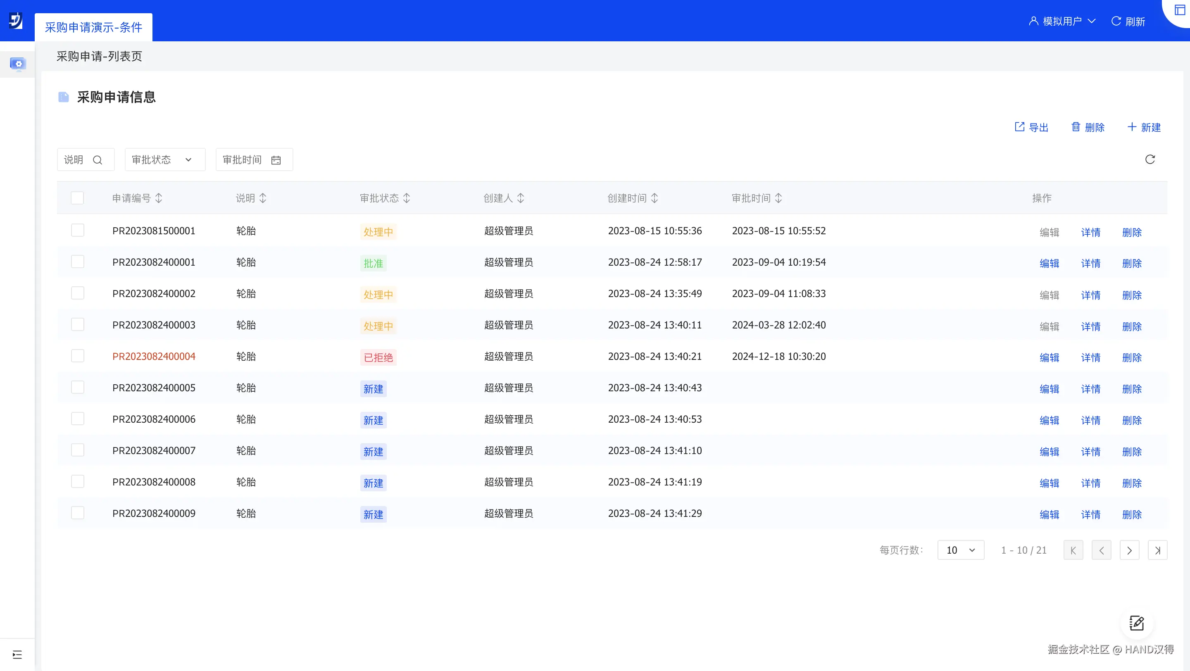Click the table refresh circular arrow icon
This screenshot has width=1190, height=671.
[x=1150, y=160]
